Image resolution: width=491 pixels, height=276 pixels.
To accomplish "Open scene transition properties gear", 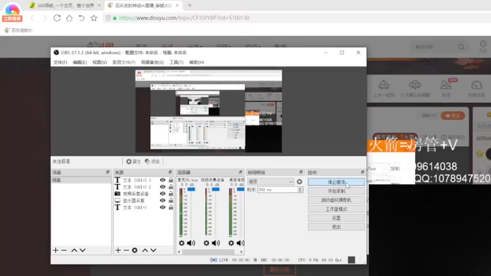I will click(300, 182).
